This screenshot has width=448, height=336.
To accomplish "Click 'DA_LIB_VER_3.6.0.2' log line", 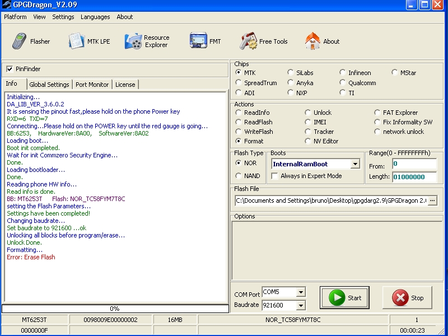I will tap(35, 104).
